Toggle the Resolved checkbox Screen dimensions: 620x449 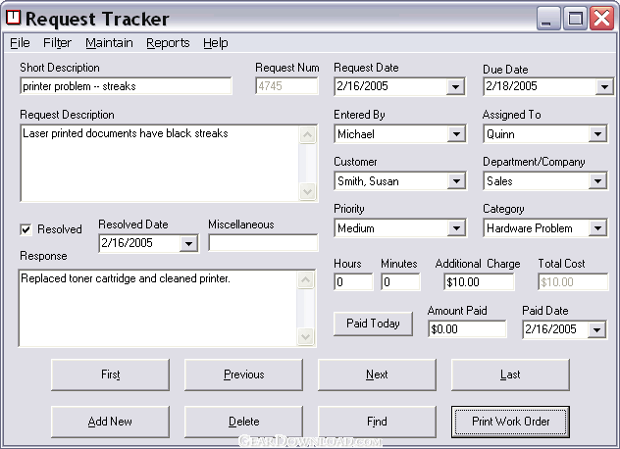(26, 229)
